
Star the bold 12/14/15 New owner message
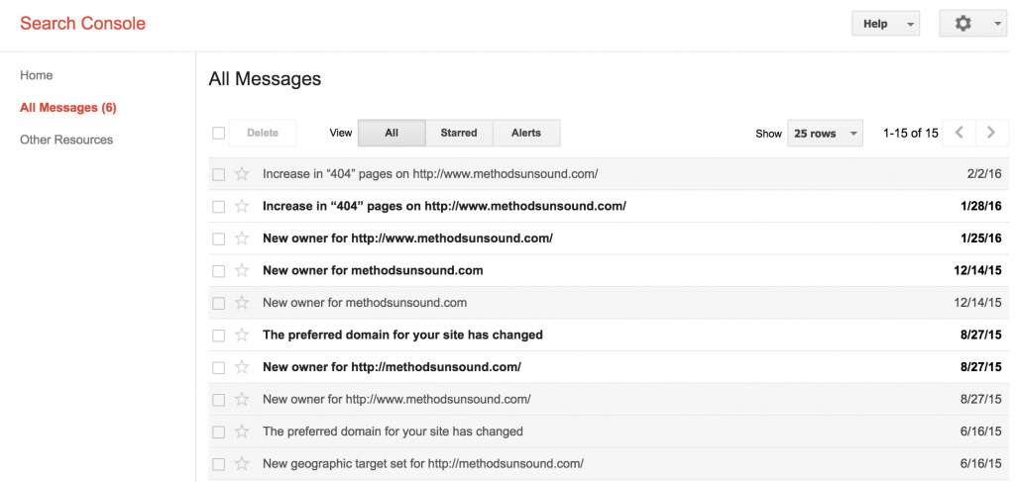coord(242,271)
